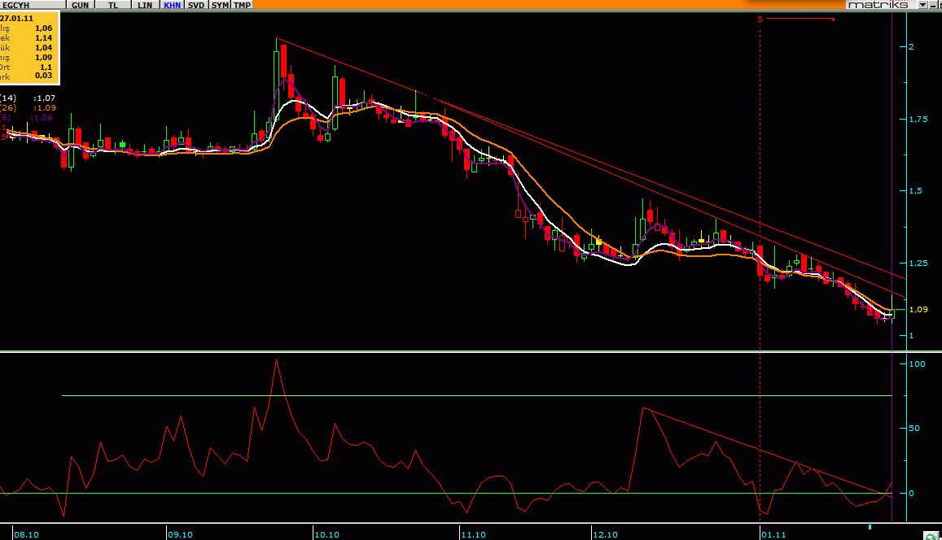The width and height of the screenshot is (942, 540).
Task: Click the purple (6) average value :1,06
Action: [x=42, y=118]
